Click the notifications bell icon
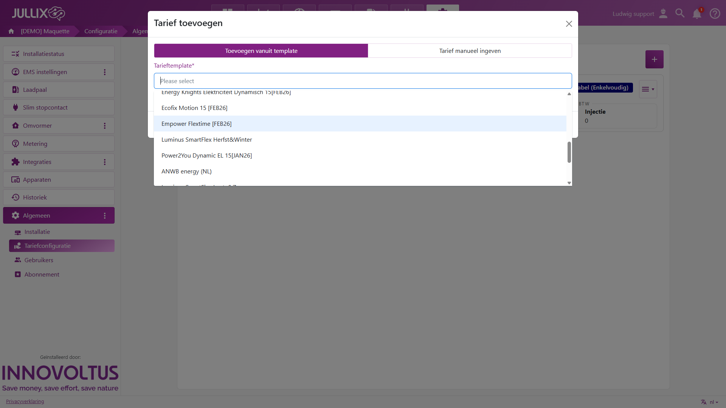The height and width of the screenshot is (408, 726). click(697, 14)
